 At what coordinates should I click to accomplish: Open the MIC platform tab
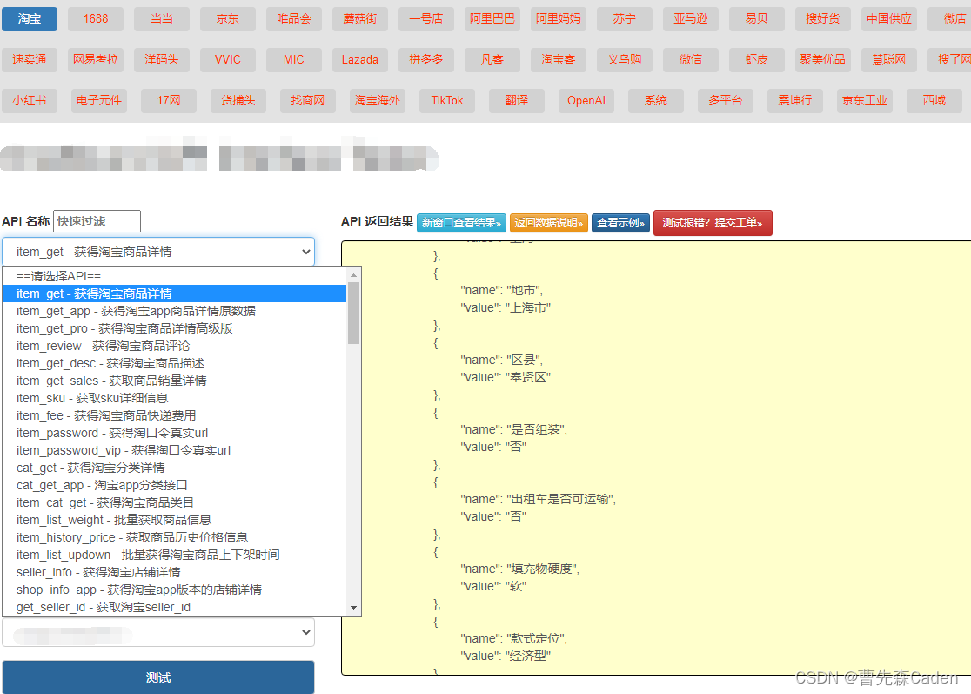tap(293, 59)
